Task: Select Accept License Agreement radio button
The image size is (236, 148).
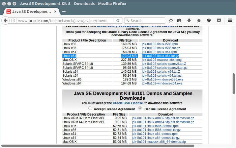Action: tap(90, 108)
